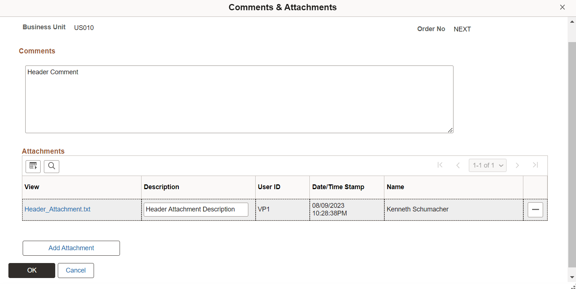Viewport: 576px width, 289px height.
Task: Select the VP1 user ID cell
Action: click(x=282, y=210)
